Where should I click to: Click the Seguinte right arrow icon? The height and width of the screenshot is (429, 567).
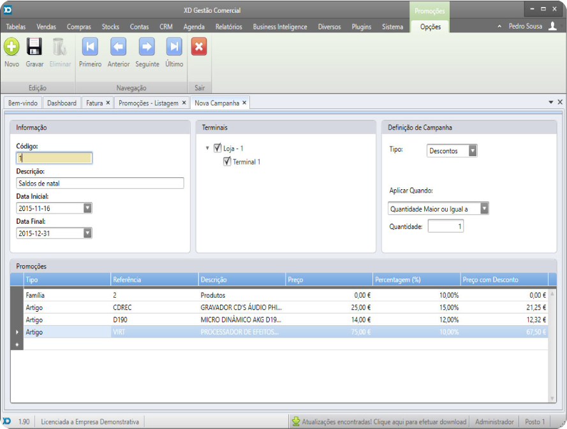tap(147, 47)
